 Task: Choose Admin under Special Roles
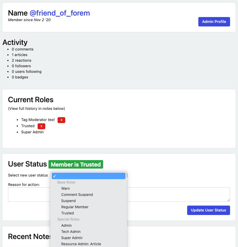(x=66, y=226)
